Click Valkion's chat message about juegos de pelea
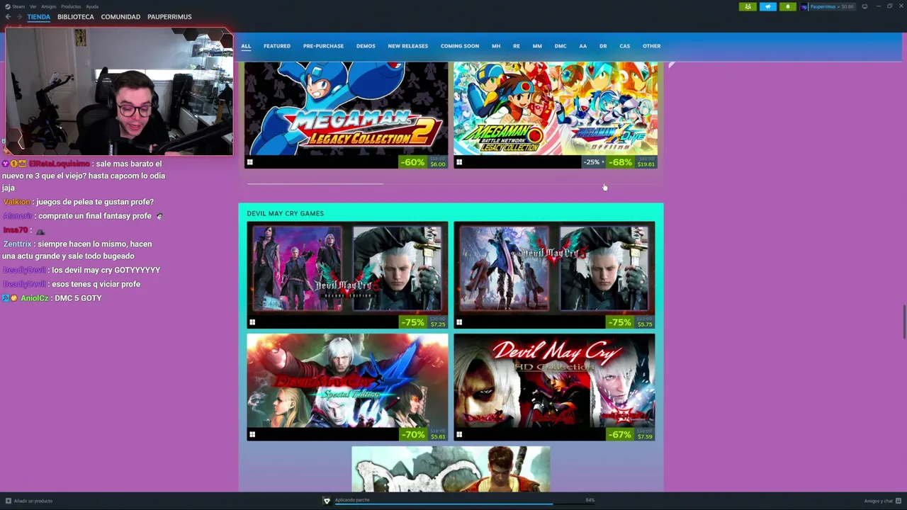The image size is (907, 510). click(x=95, y=202)
